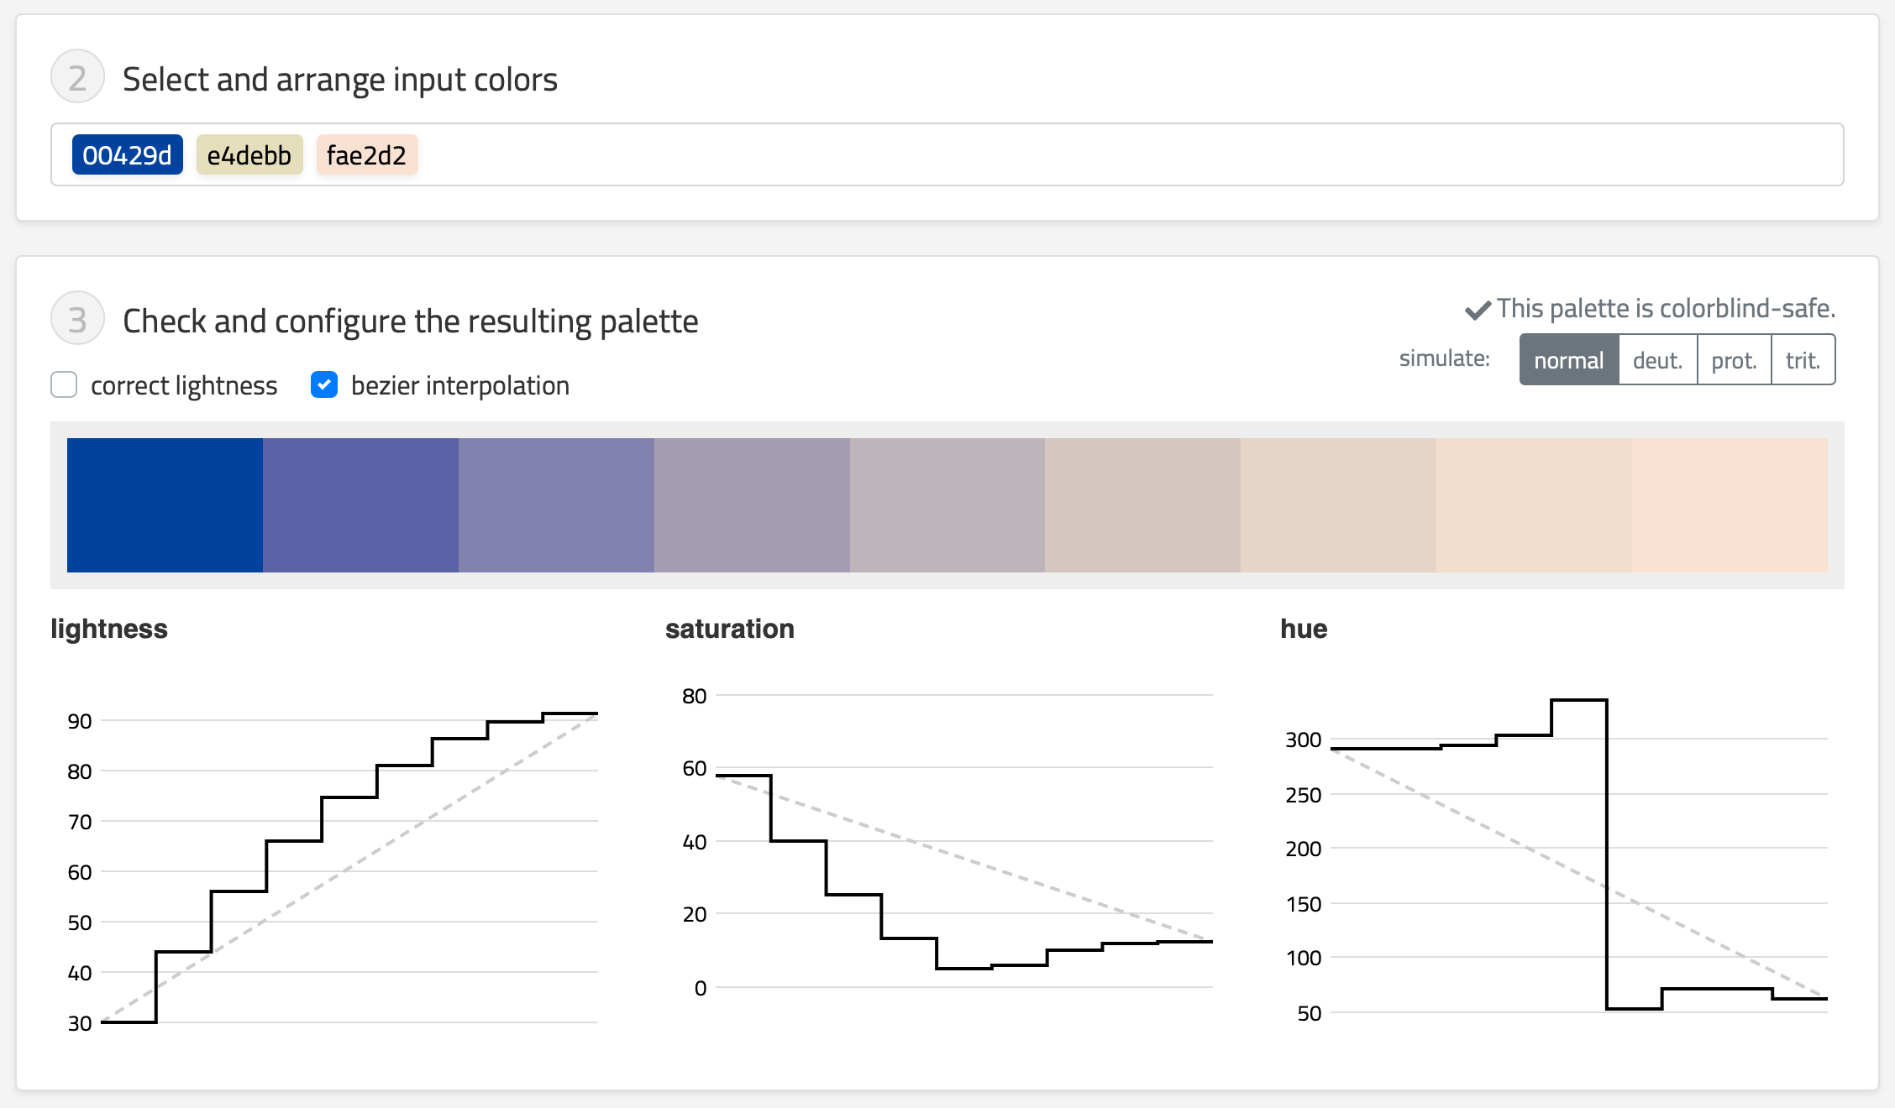
Task: Switch simulation to prot.
Action: (x=1734, y=360)
